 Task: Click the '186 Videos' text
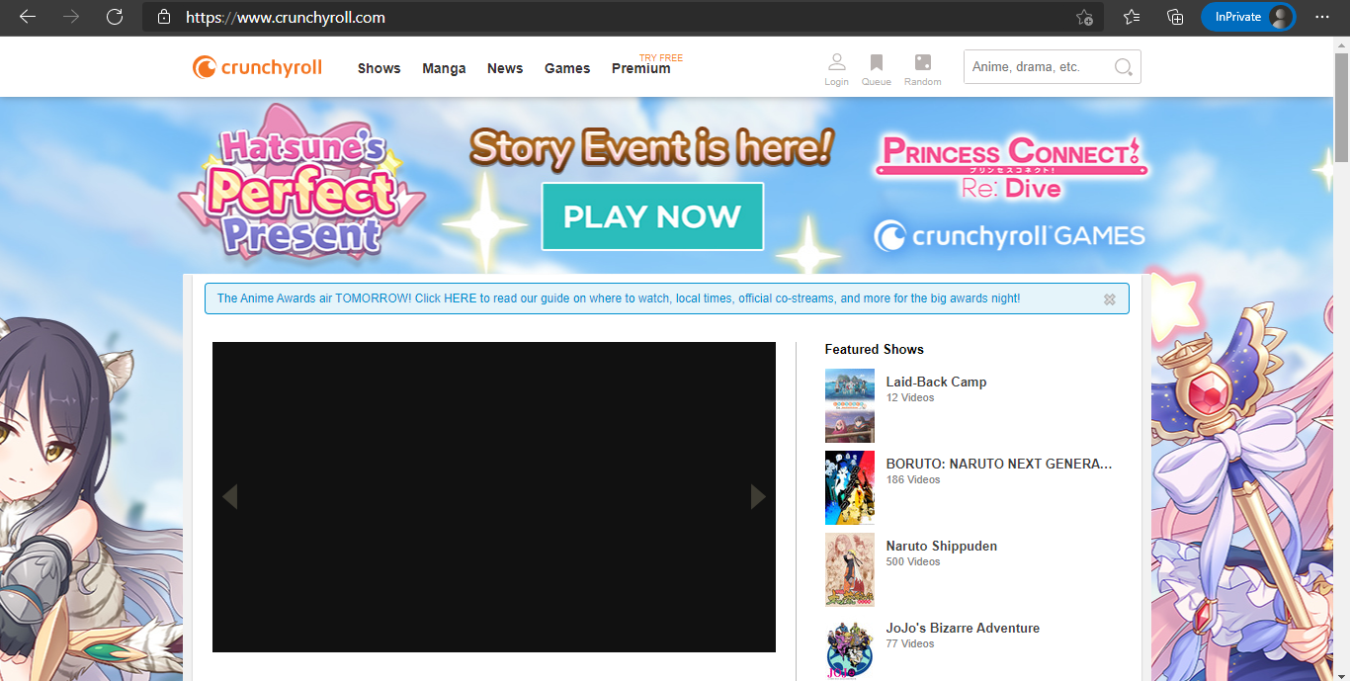pyautogui.click(x=913, y=479)
